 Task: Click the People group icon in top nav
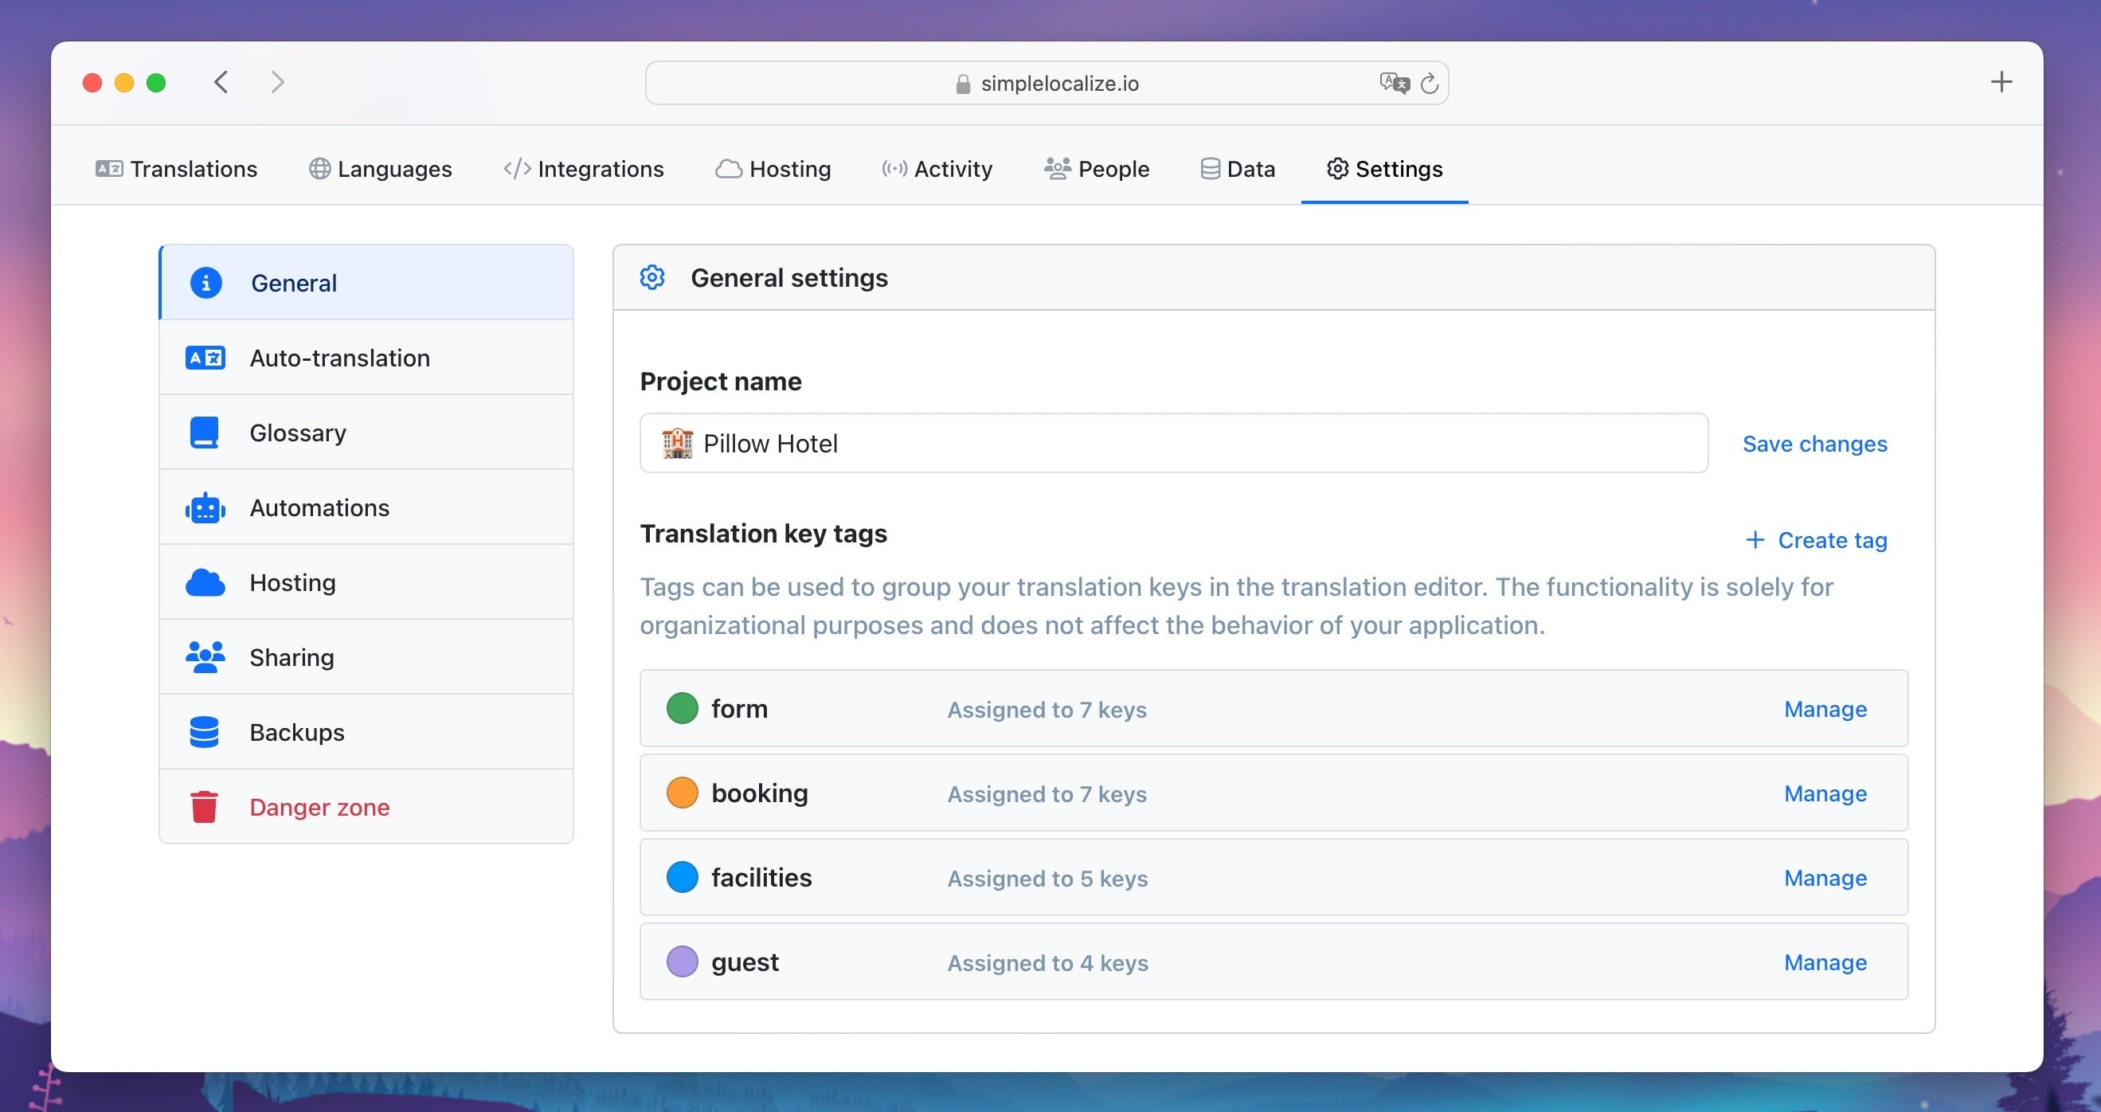tap(1057, 168)
